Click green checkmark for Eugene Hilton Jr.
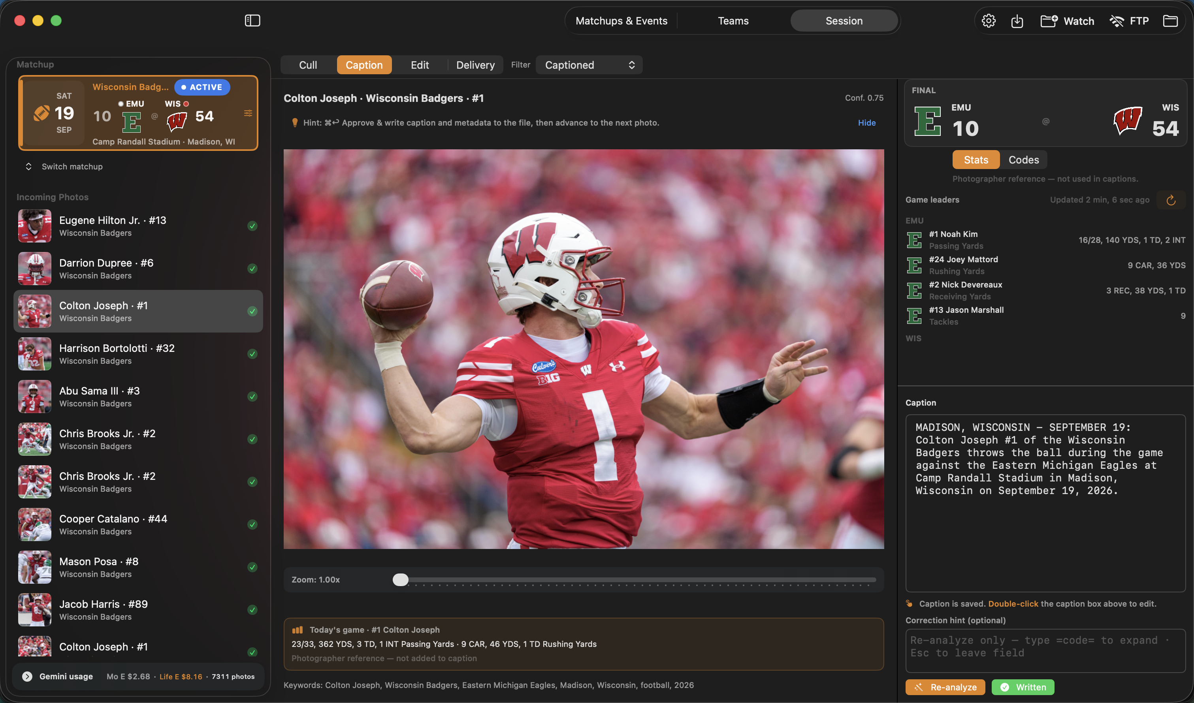The height and width of the screenshot is (703, 1194). click(252, 226)
